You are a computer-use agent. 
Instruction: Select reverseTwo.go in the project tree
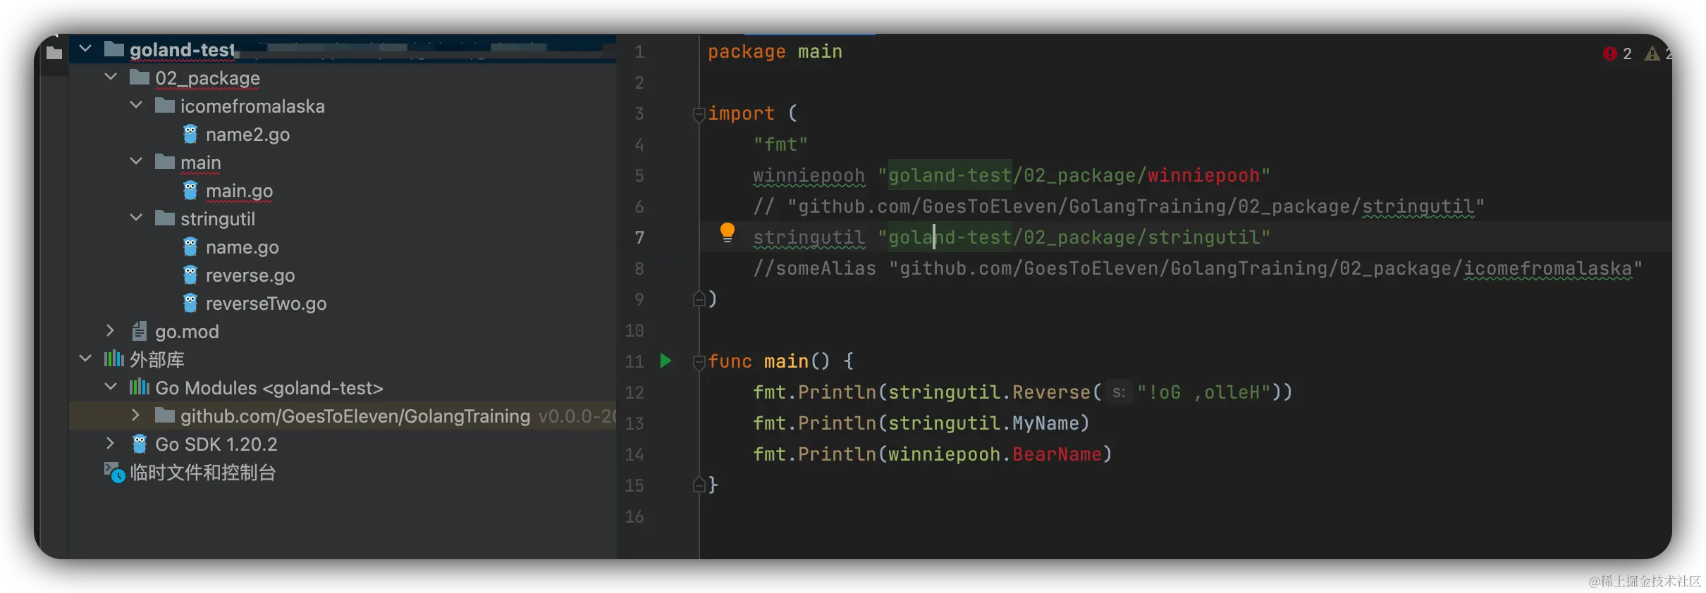[266, 304]
